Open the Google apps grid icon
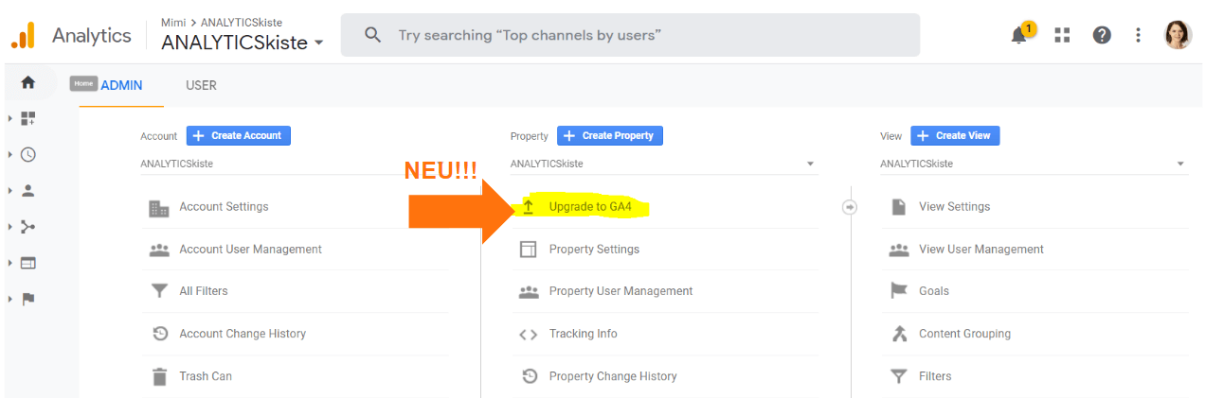The image size is (1205, 398). pos(1062,35)
